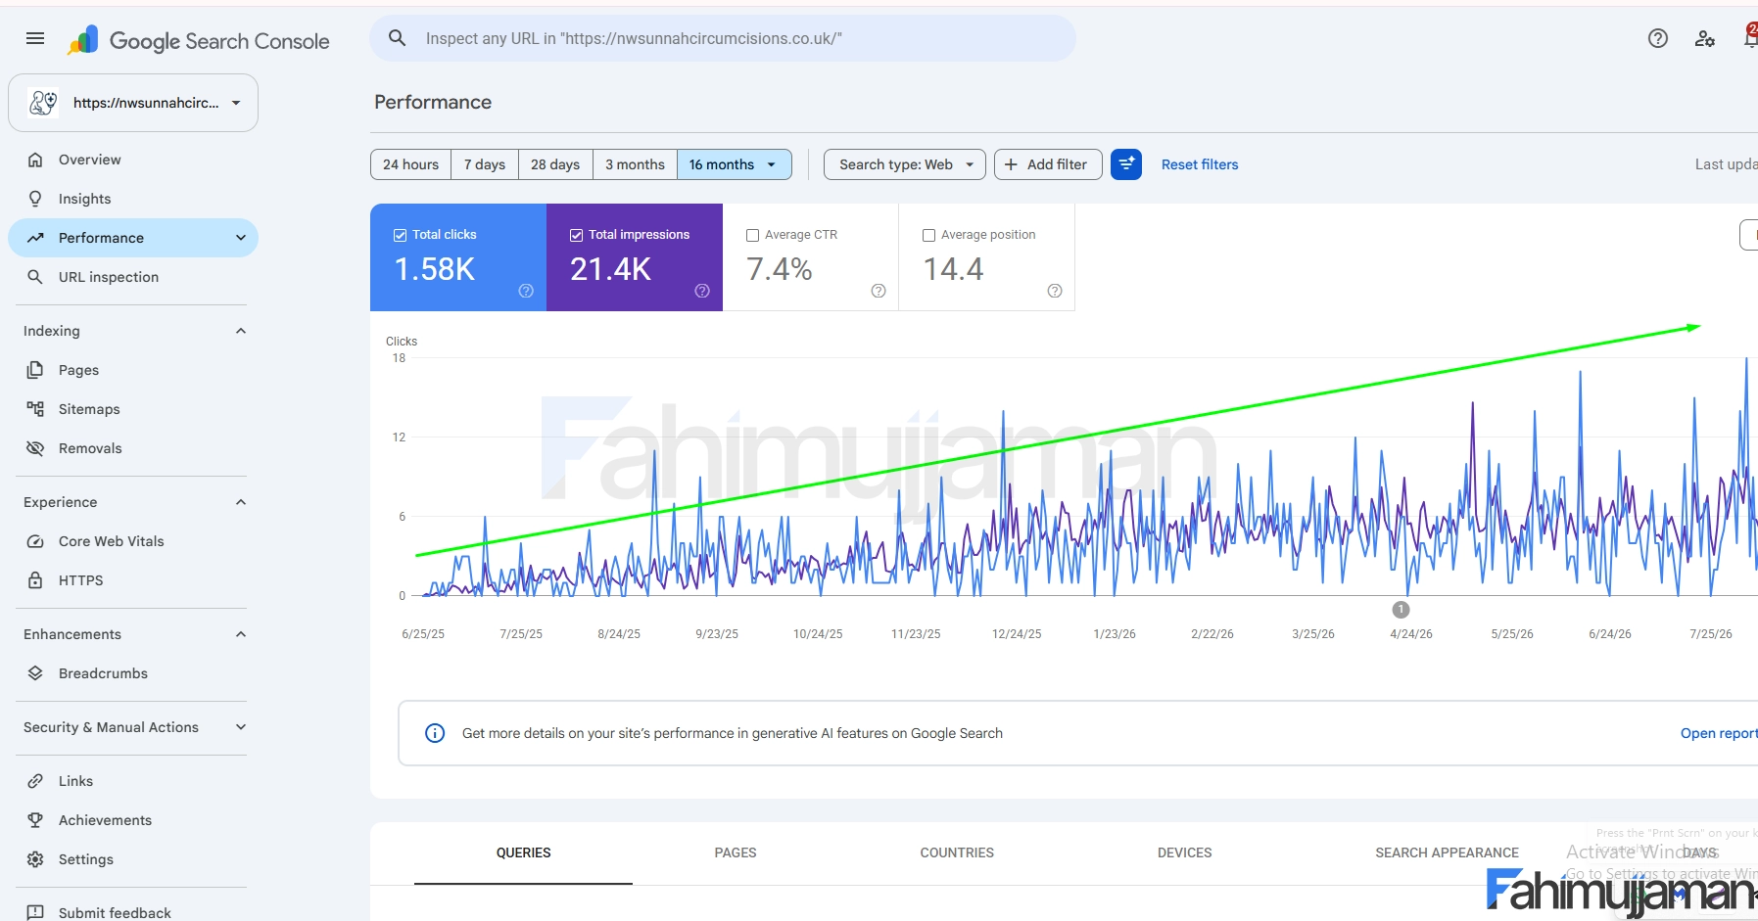Click the Submit feedback link text
Screen dimensions: 1758x921
(x=115, y=912)
